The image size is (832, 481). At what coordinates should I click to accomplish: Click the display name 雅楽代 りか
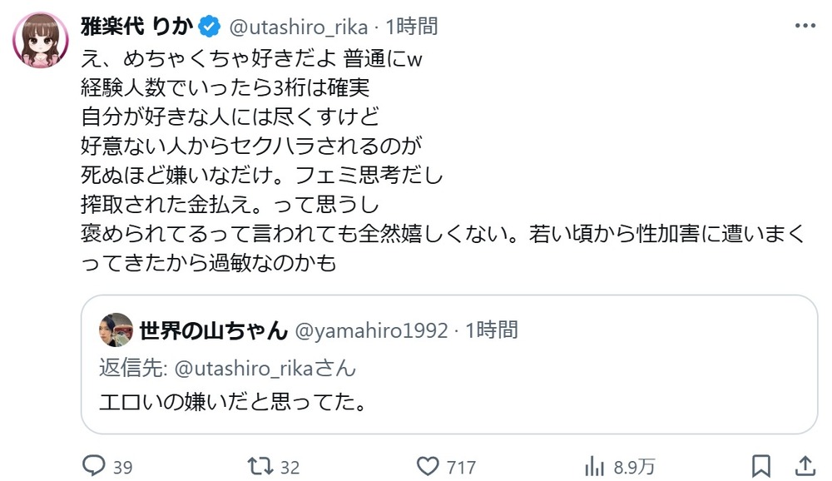[137, 26]
